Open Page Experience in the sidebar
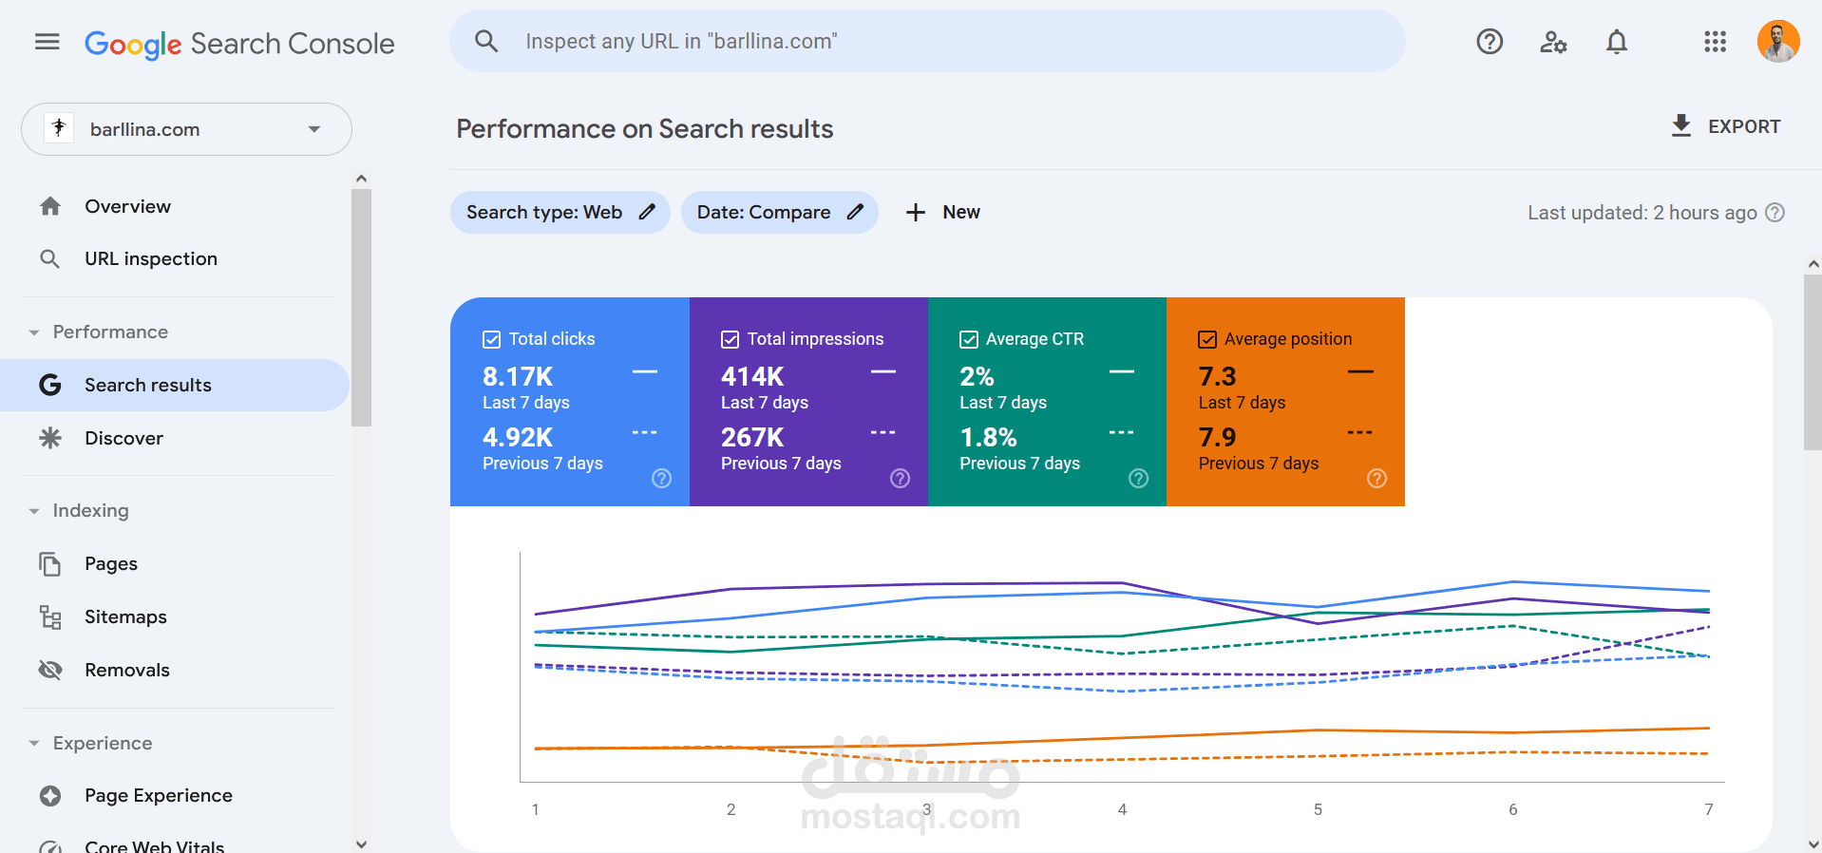Image resolution: width=1822 pixels, height=853 pixels. click(x=175, y=796)
